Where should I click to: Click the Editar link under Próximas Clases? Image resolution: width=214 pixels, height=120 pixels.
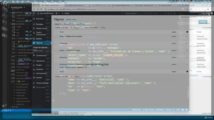(62, 67)
